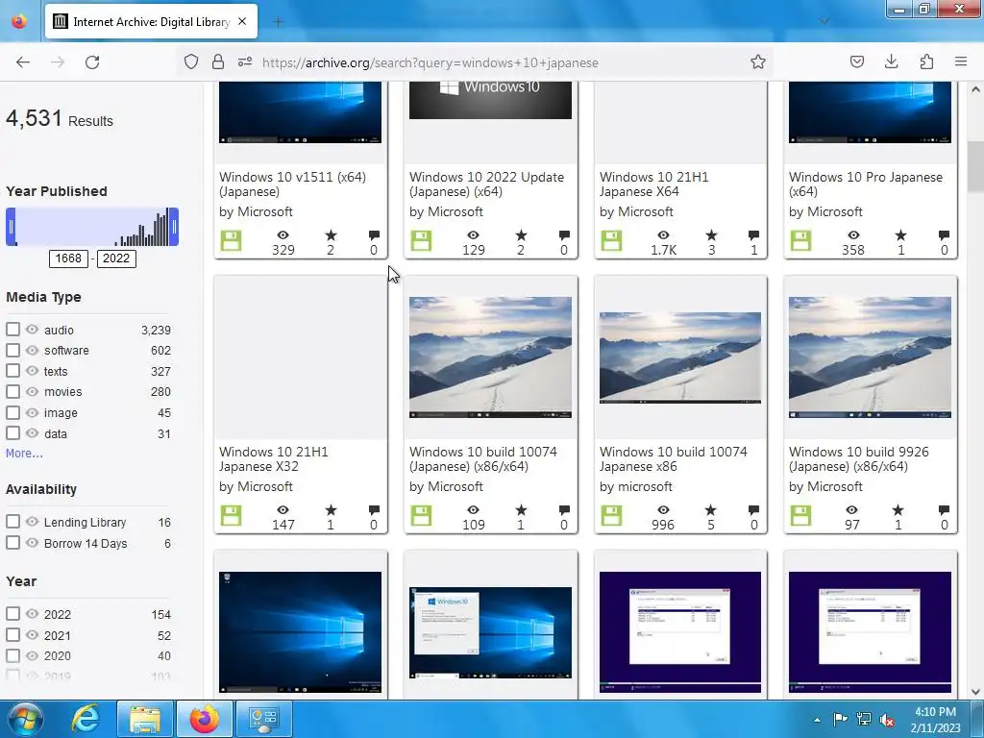Click the star on Windows 10 build 10074 Japanese x86 card
Screen dimensions: 984x738
[710, 509]
